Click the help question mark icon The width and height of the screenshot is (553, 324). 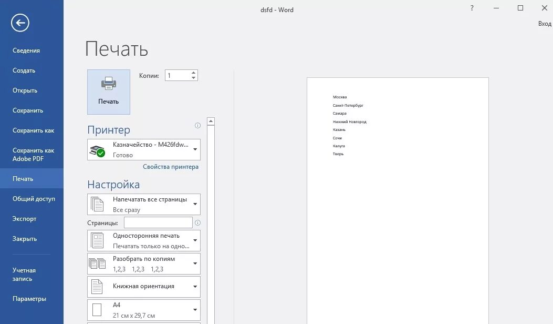click(472, 8)
